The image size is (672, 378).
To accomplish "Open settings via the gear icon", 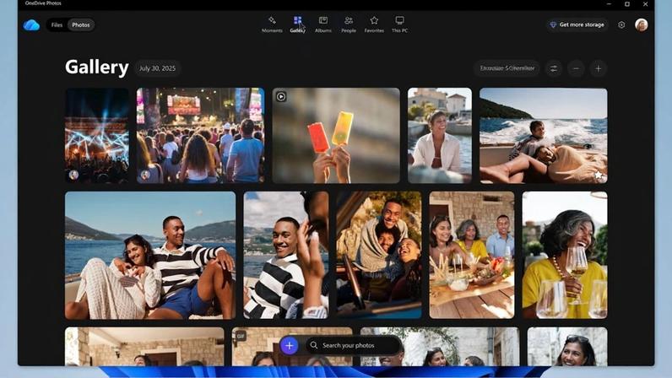I will tap(621, 24).
